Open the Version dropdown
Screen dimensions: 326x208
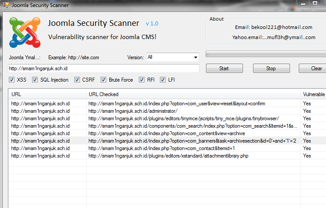point(173,57)
